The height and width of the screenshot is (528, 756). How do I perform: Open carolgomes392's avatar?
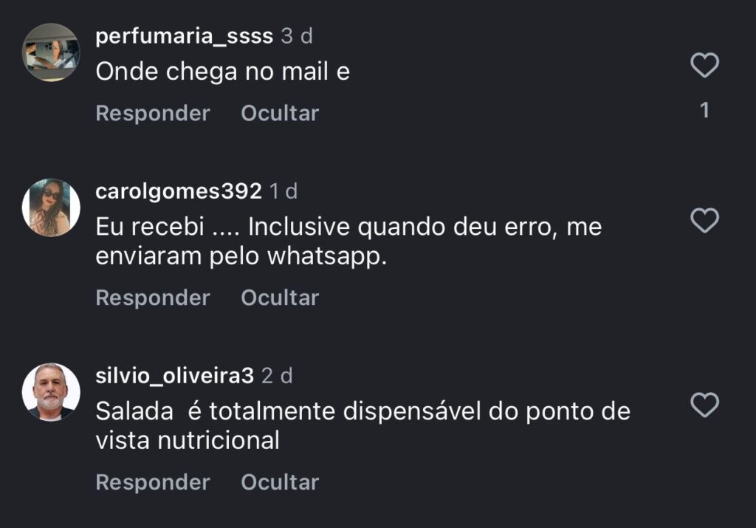51,208
